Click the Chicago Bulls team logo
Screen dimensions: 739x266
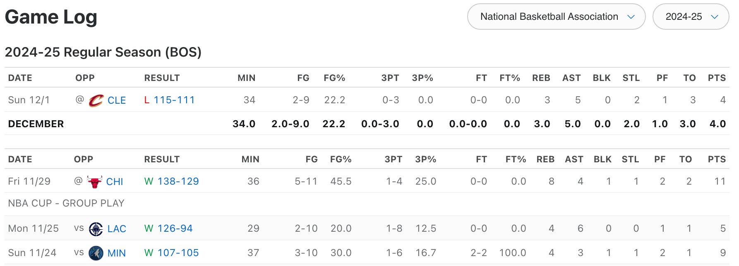95,182
